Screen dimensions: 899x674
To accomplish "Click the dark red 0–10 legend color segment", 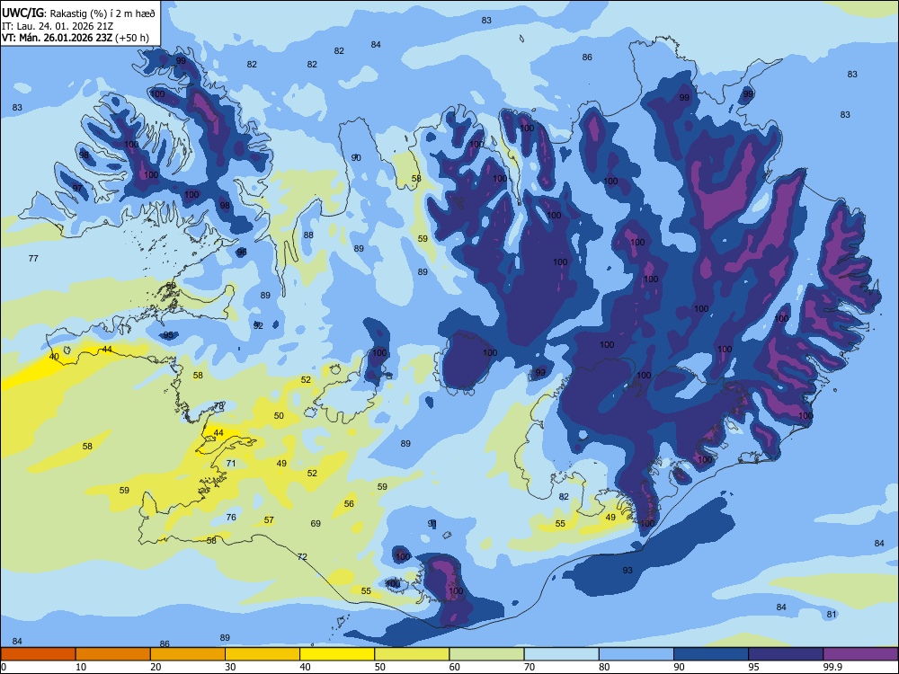I will (38, 654).
